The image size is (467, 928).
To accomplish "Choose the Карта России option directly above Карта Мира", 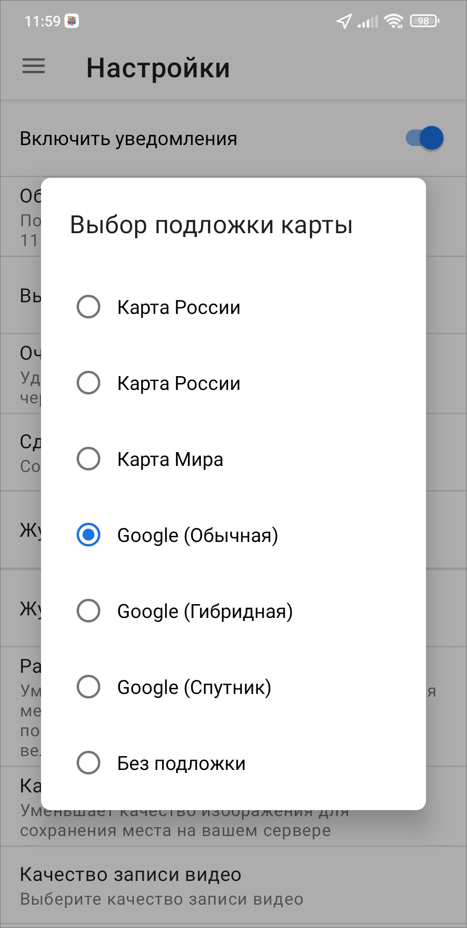I will click(x=88, y=383).
